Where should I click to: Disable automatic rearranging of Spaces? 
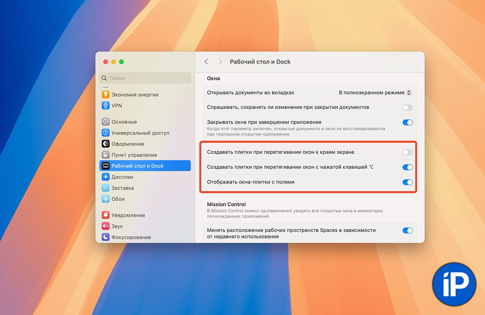point(408,230)
